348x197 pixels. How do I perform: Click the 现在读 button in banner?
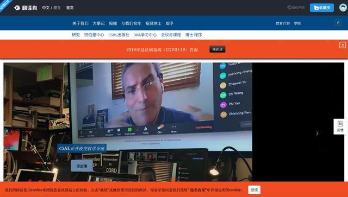(x=217, y=49)
